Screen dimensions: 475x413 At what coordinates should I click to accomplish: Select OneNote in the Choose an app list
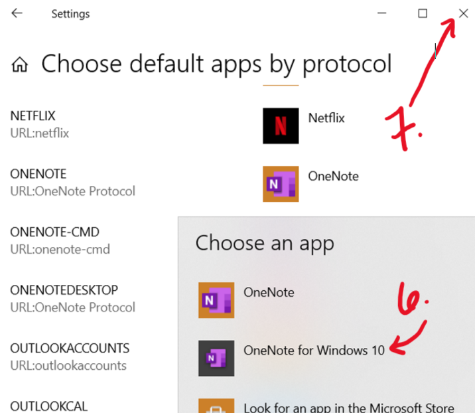coord(269,292)
